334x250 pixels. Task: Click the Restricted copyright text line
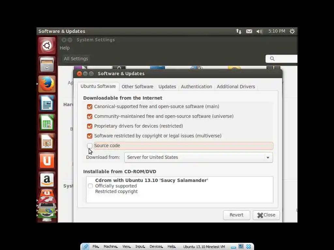(x=116, y=191)
